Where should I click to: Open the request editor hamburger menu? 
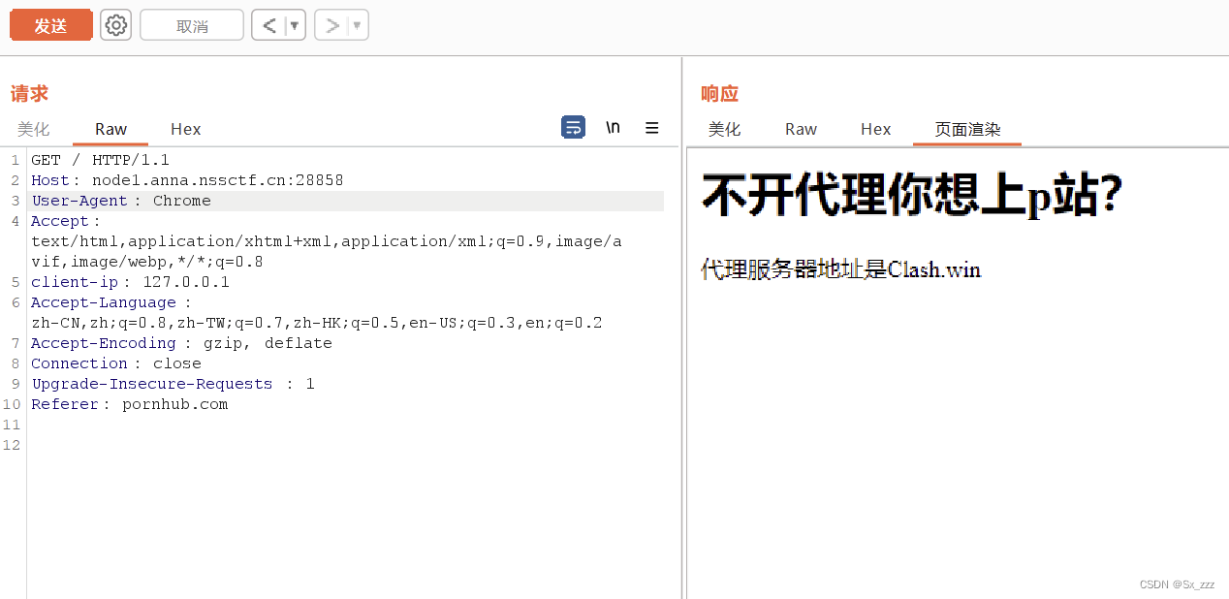point(651,127)
